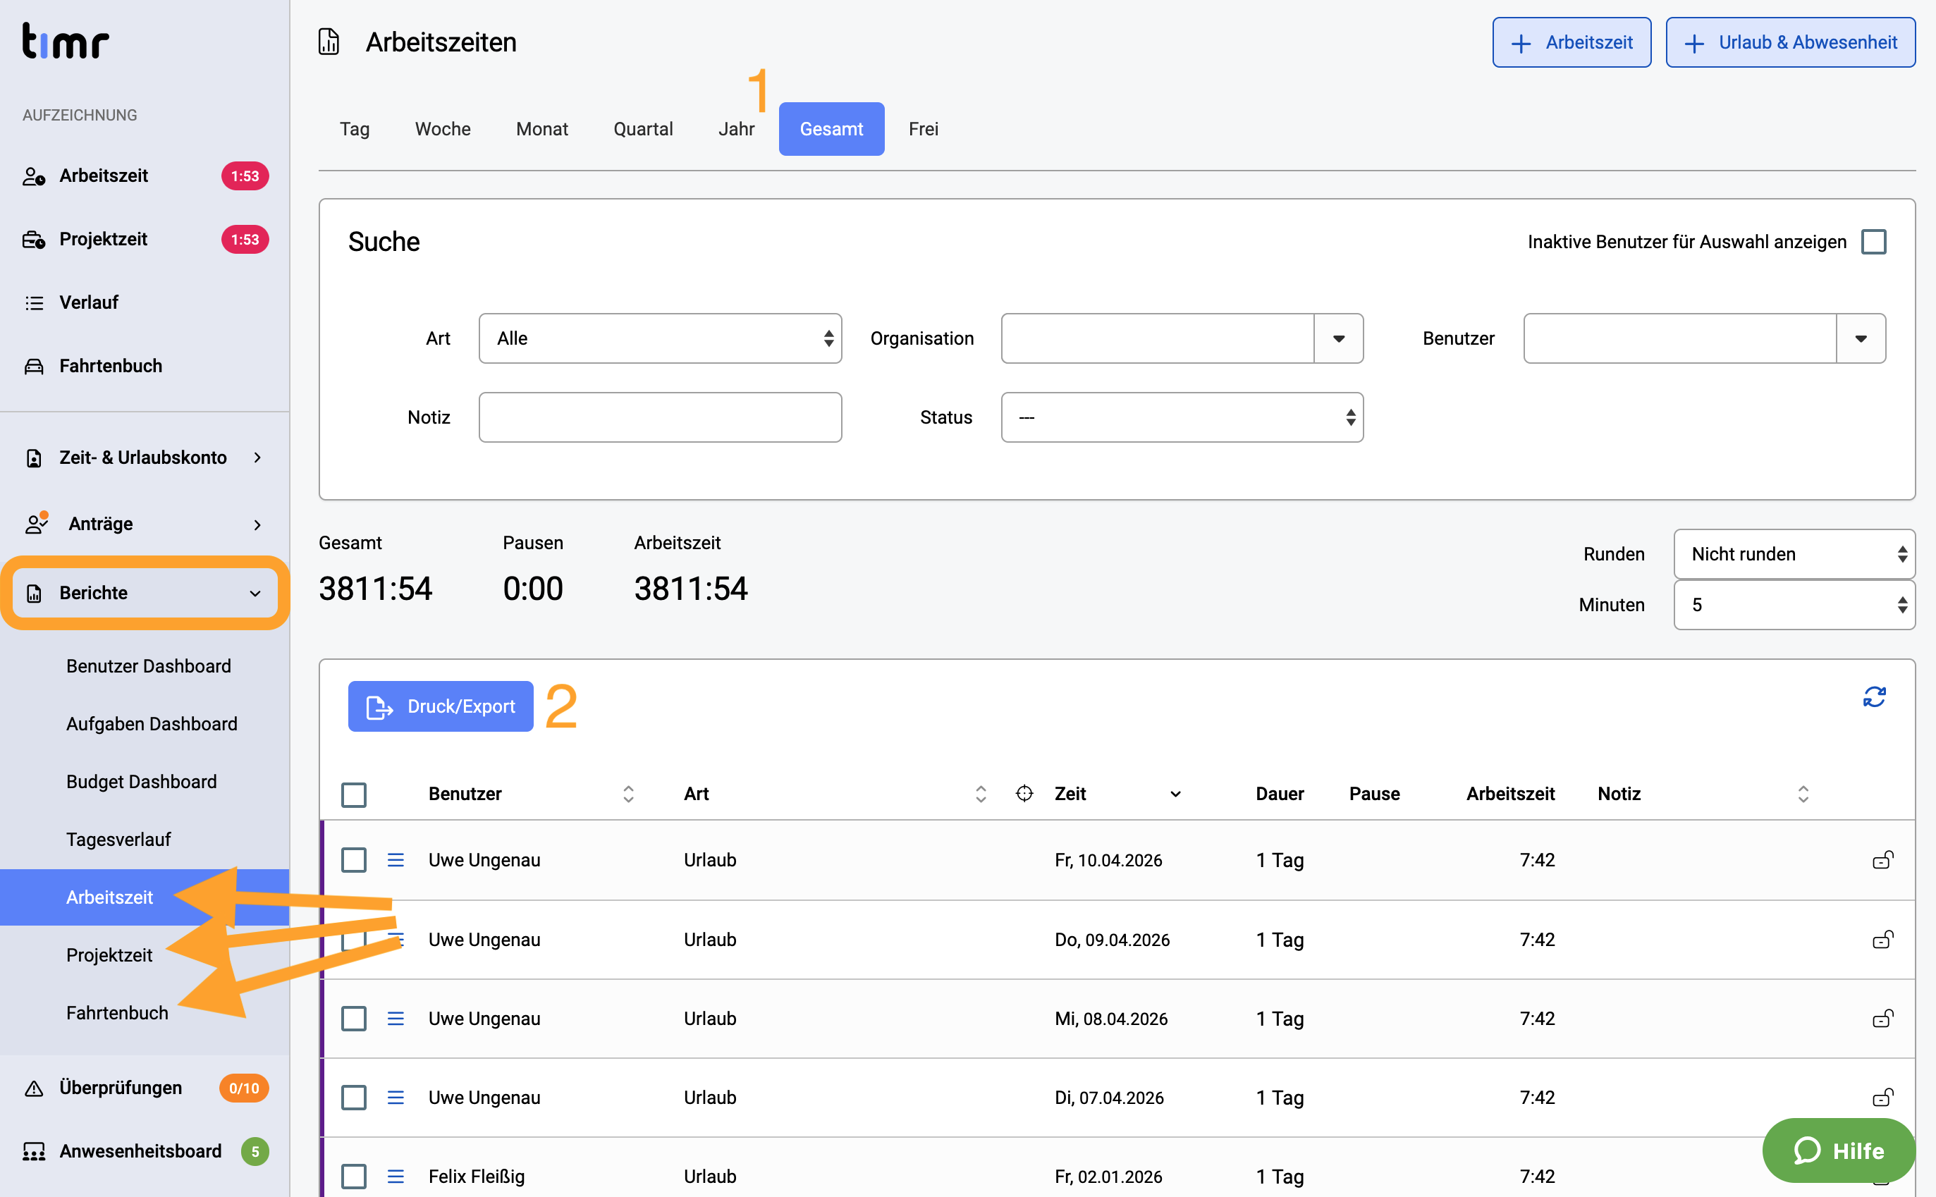Switch to the Frei tab

pos(923,129)
